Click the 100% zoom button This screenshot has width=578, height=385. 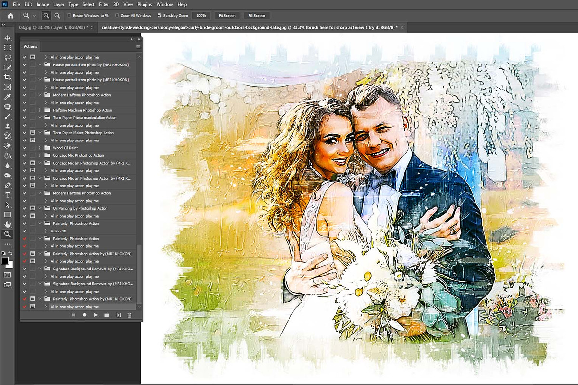(x=201, y=16)
